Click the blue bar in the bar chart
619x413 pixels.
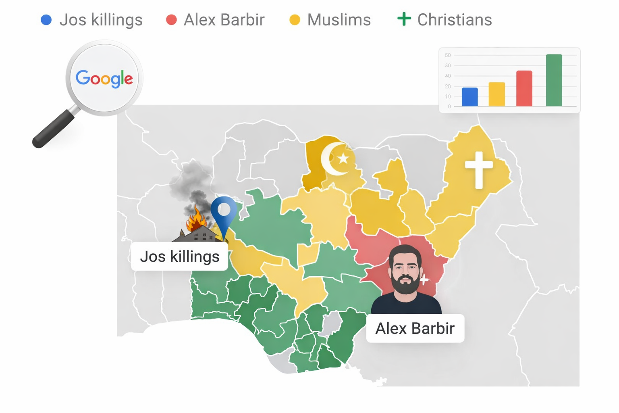click(469, 97)
